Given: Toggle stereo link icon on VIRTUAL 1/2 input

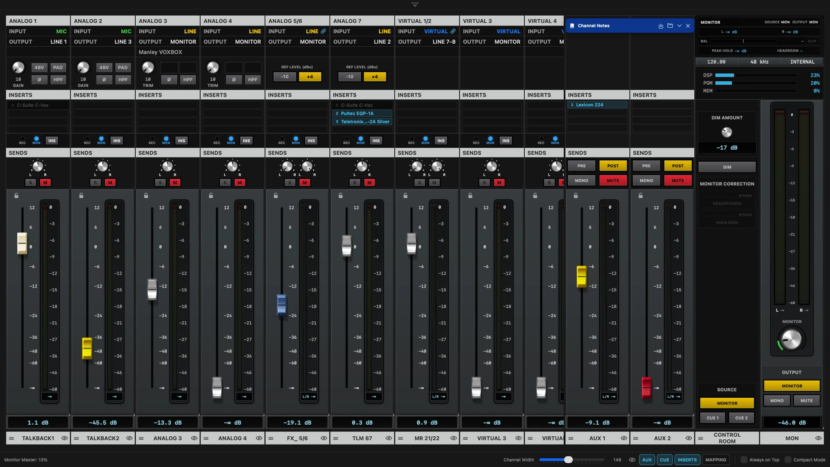Looking at the screenshot, I should click(x=453, y=31).
